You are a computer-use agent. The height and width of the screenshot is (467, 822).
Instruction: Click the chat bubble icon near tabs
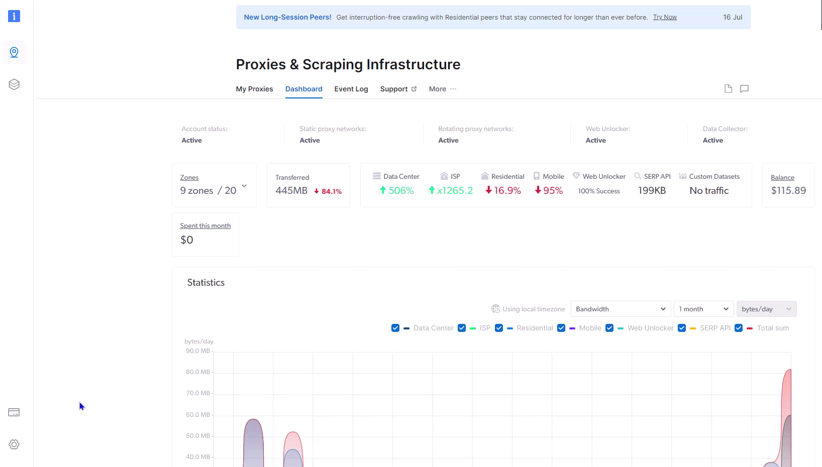pyautogui.click(x=745, y=89)
